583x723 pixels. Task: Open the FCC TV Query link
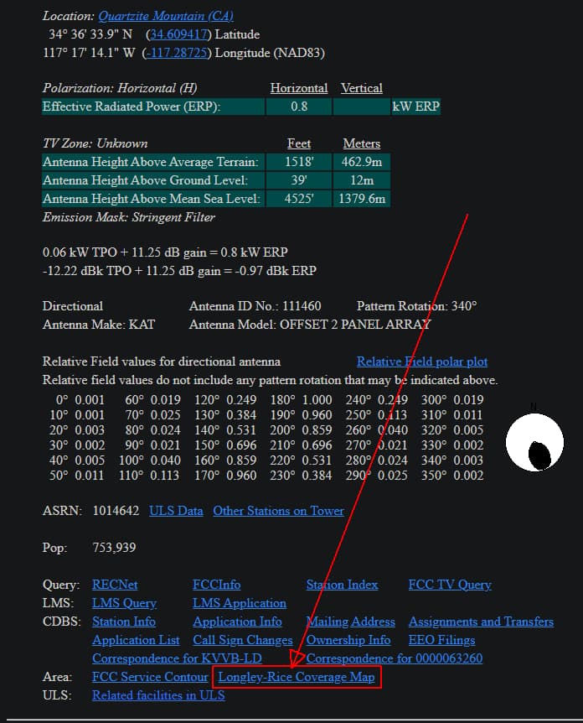point(450,585)
